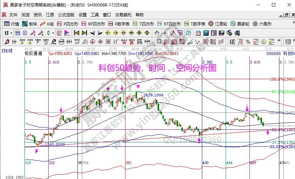The image size is (295, 179).
Task: Open the 交易委托 menu
Action: pos(123,15)
